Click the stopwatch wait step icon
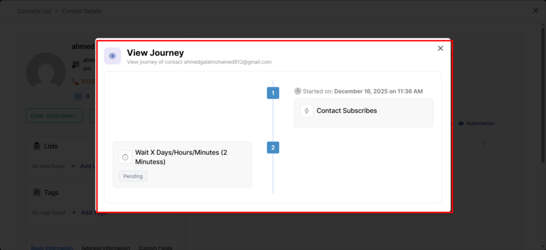This screenshot has height=250, width=546. tap(125, 157)
